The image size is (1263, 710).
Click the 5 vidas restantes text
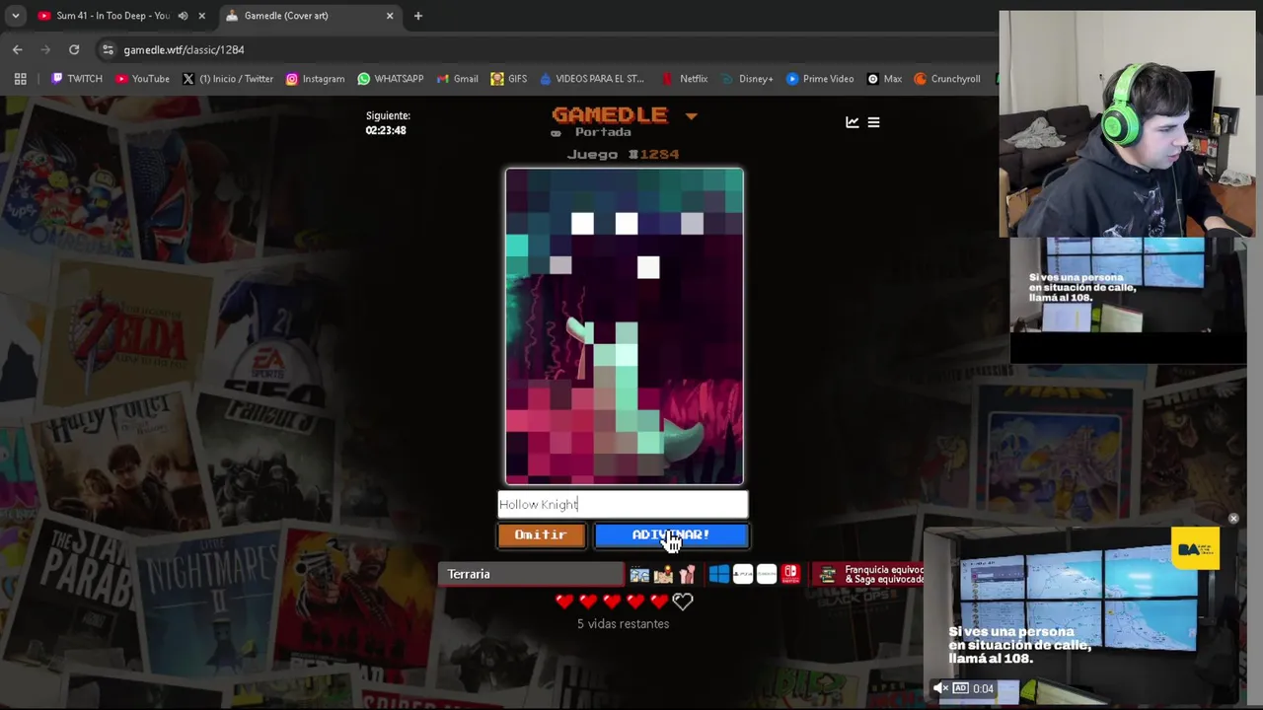623,624
